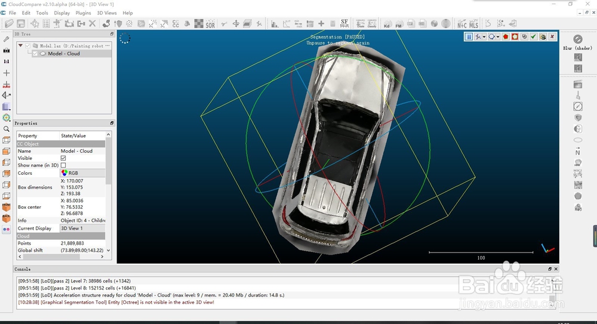
Task: Toggle the Model - Cloud checkbox in DB Tree
Action: 35,54
